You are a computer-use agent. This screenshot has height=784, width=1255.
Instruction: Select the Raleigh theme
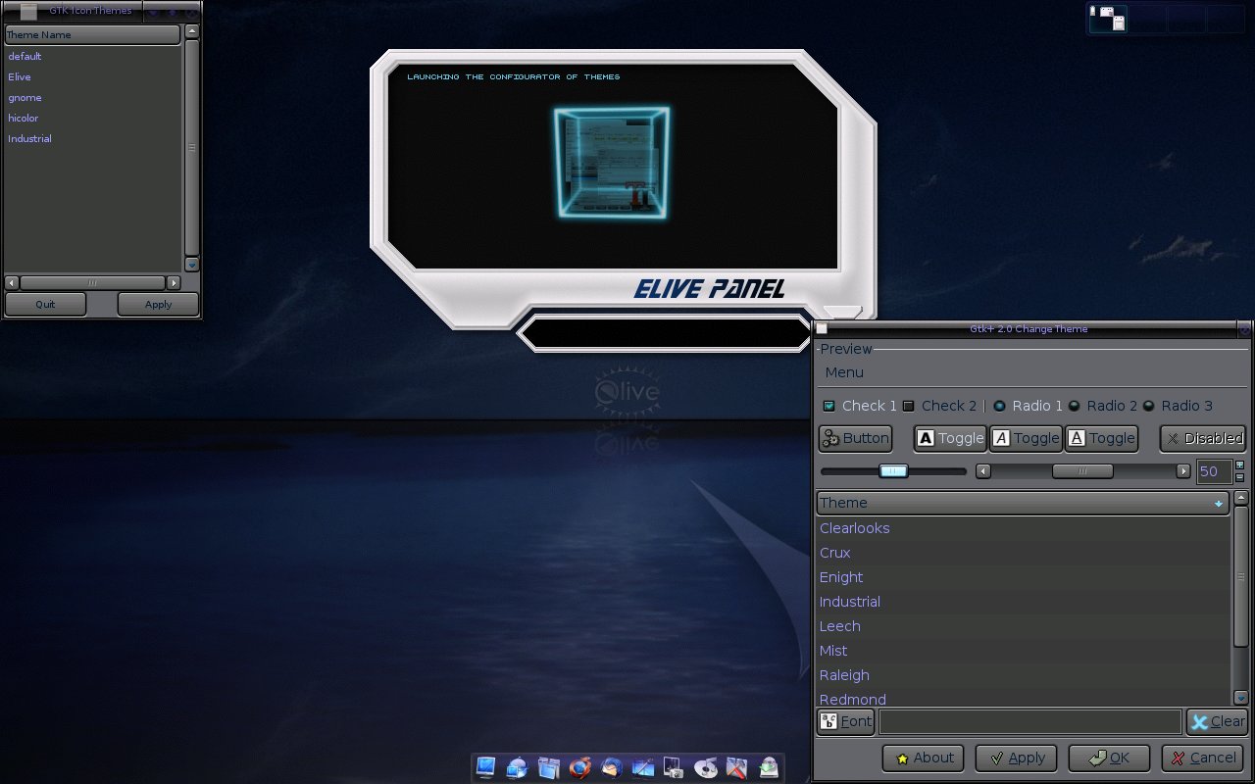coord(1024,675)
